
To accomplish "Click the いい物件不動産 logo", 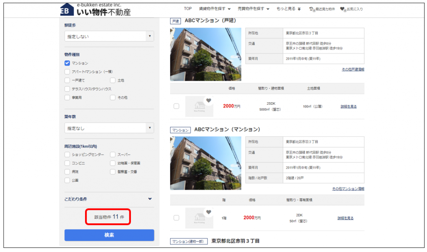I will (95, 10).
